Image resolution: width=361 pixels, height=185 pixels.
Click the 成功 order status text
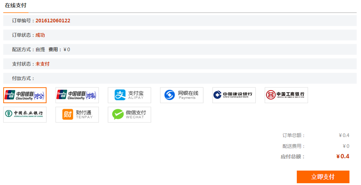pyautogui.click(x=40, y=35)
